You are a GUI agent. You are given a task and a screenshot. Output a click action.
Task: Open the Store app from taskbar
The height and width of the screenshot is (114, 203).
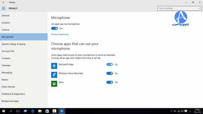point(47,111)
